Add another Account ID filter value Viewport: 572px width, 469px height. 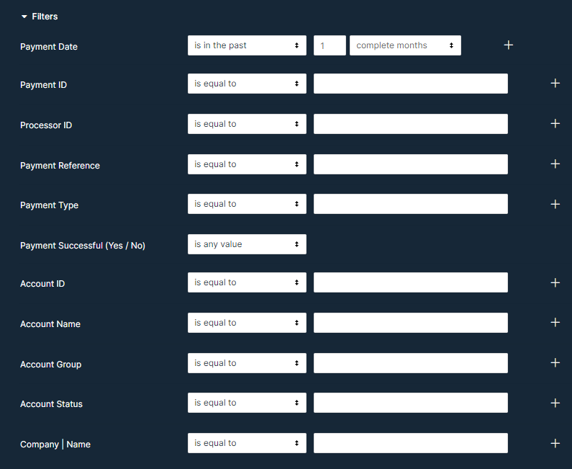point(555,282)
